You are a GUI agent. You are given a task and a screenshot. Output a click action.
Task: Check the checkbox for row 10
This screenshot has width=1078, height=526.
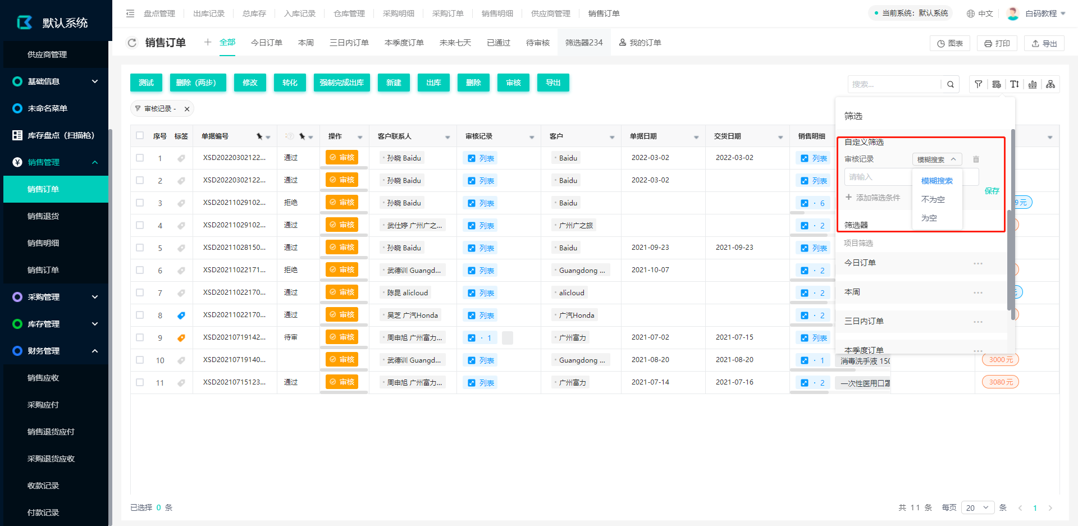point(140,360)
